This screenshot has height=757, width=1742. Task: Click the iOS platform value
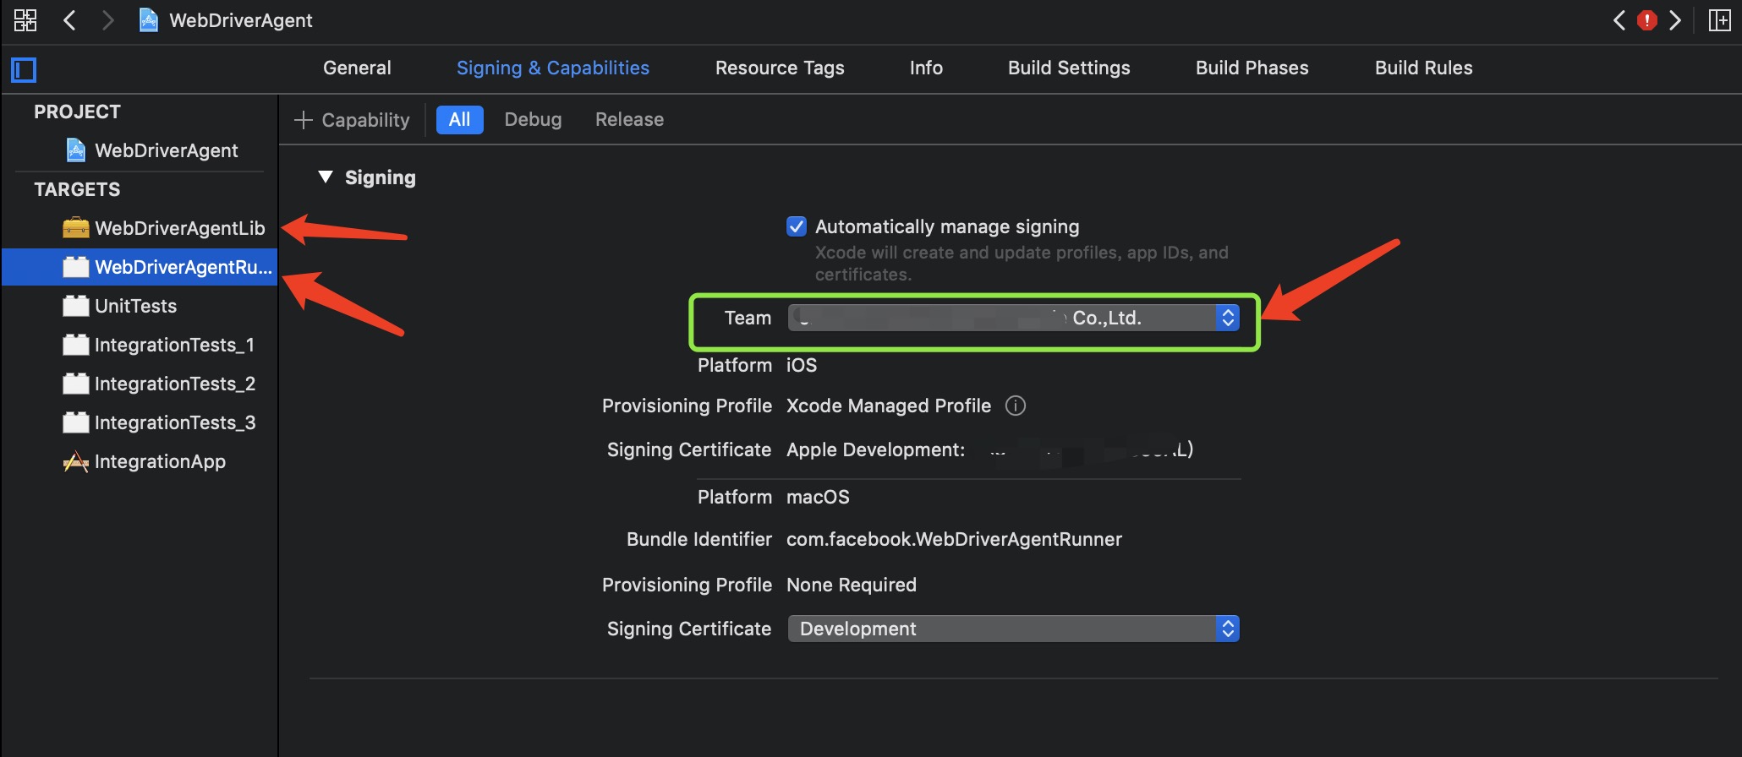click(x=802, y=365)
